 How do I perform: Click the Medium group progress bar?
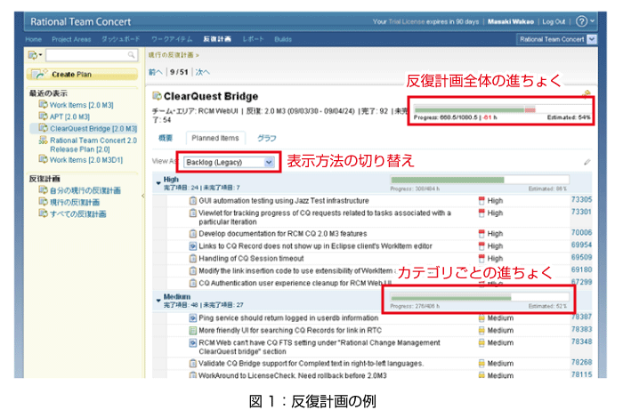coord(480,297)
